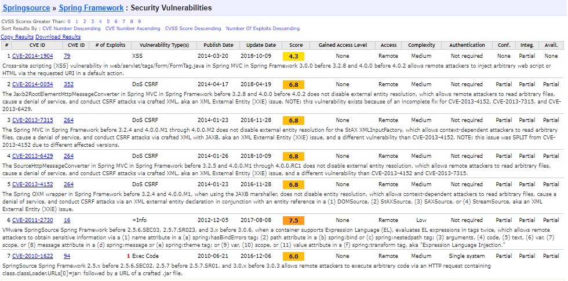Viewport: 568px width, 281px height.
Task: Filter CVSS scores greater than 0
Action: click(69, 21)
